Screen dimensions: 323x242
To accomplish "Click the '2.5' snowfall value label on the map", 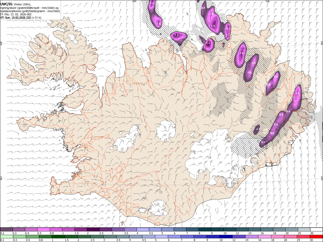I will pos(176,35).
